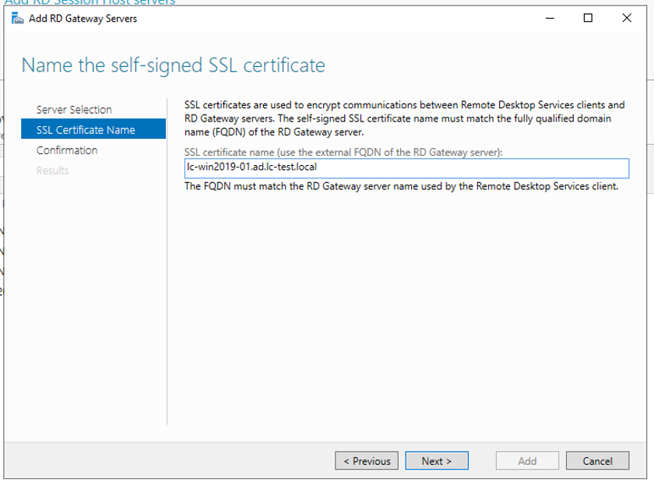Click the 'FQDN must match' note text

click(x=401, y=187)
